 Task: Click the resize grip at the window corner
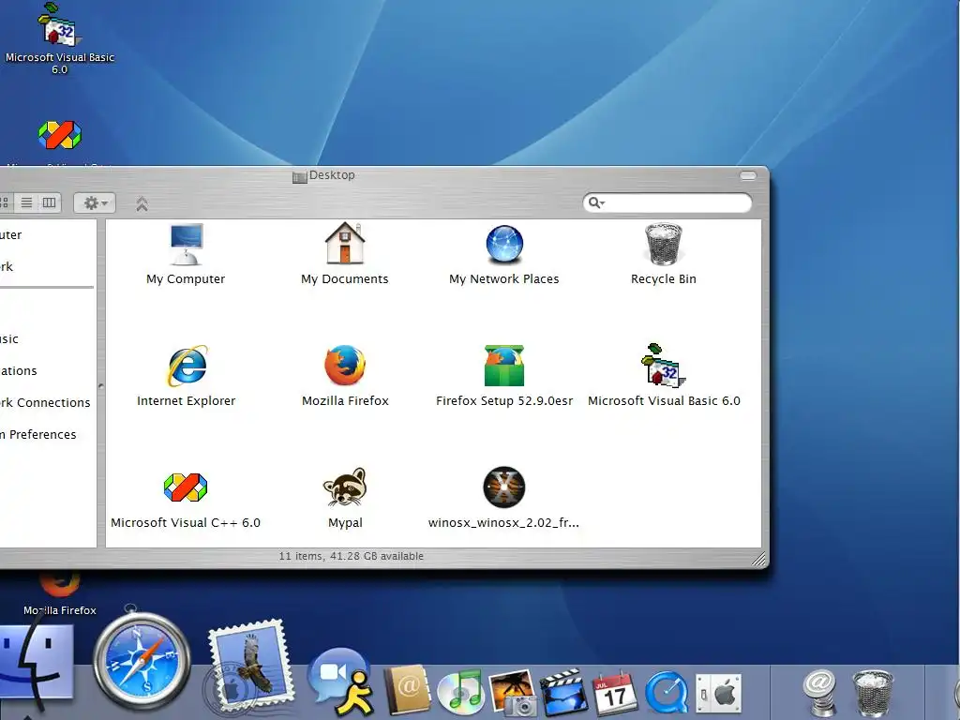pos(757,559)
